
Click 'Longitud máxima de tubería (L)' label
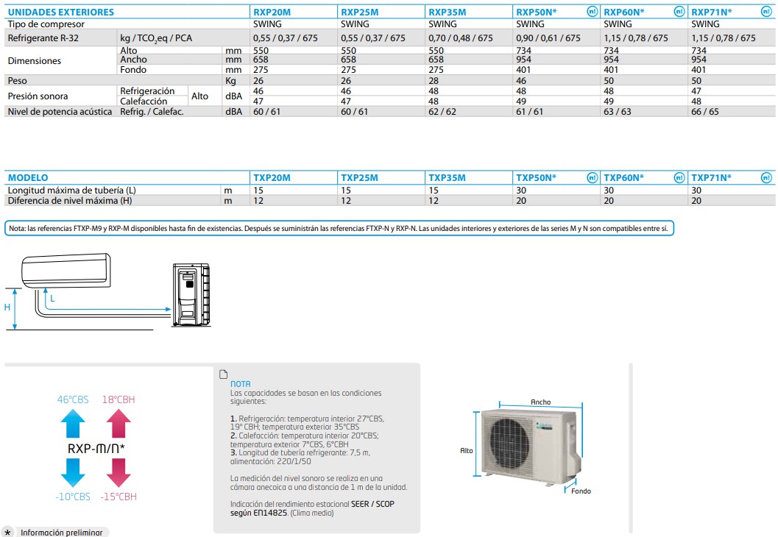click(x=71, y=190)
